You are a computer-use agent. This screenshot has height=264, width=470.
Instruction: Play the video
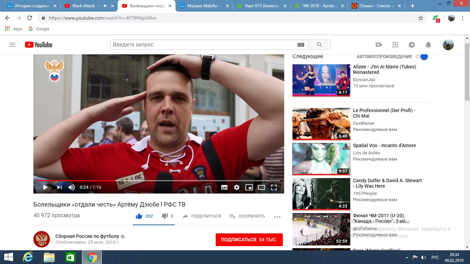[x=45, y=187]
